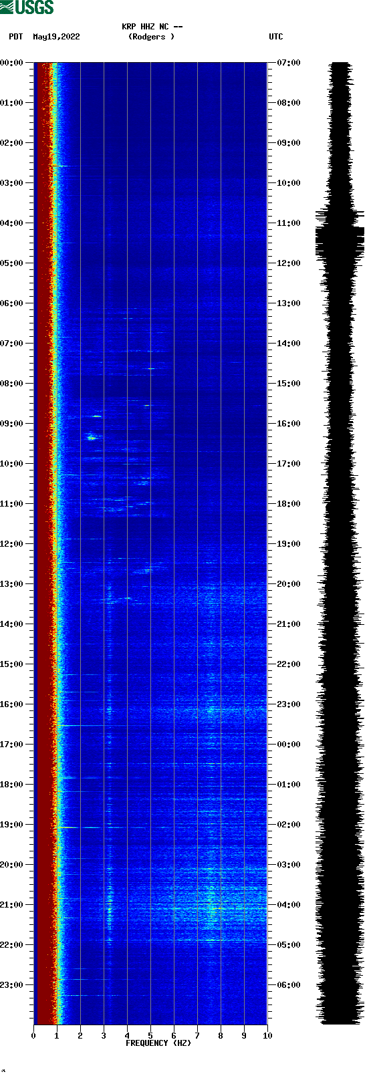Click the PDT time label '09:00'
This screenshot has width=369, height=1078.
pyautogui.click(x=11, y=424)
